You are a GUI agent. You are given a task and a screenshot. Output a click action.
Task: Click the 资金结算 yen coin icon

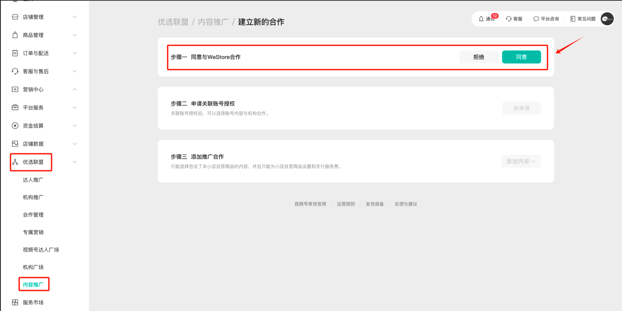pyautogui.click(x=15, y=126)
